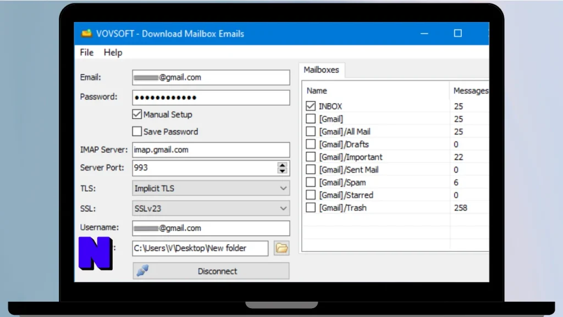Viewport: 563px width, 317px height.
Task: Minimize the Download Mailbox Emails window
Action: [x=424, y=34]
